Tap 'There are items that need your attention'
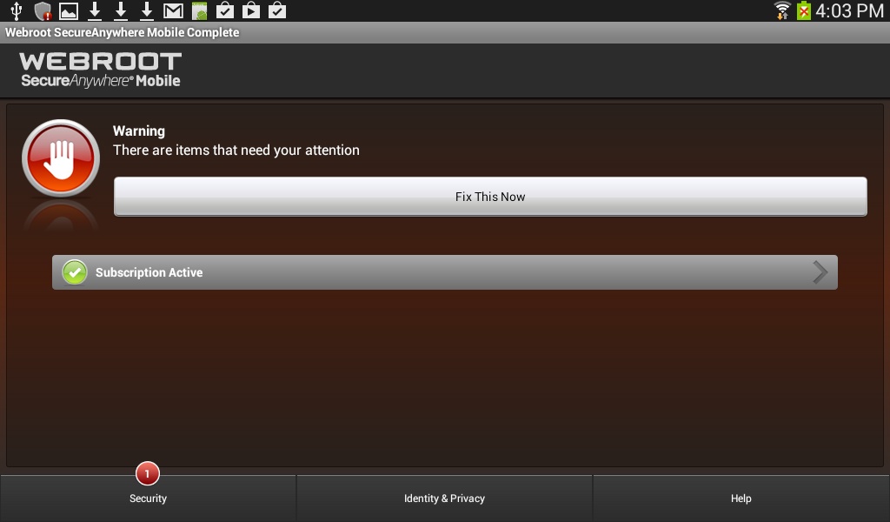This screenshot has height=522, width=890. pos(236,150)
